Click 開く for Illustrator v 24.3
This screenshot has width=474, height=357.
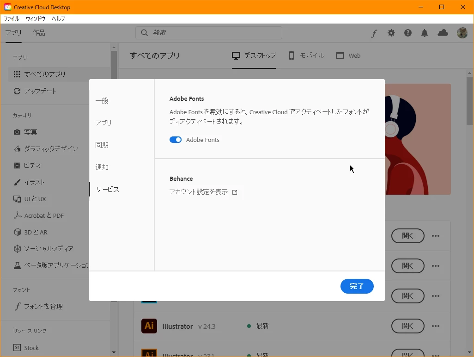pos(408,326)
